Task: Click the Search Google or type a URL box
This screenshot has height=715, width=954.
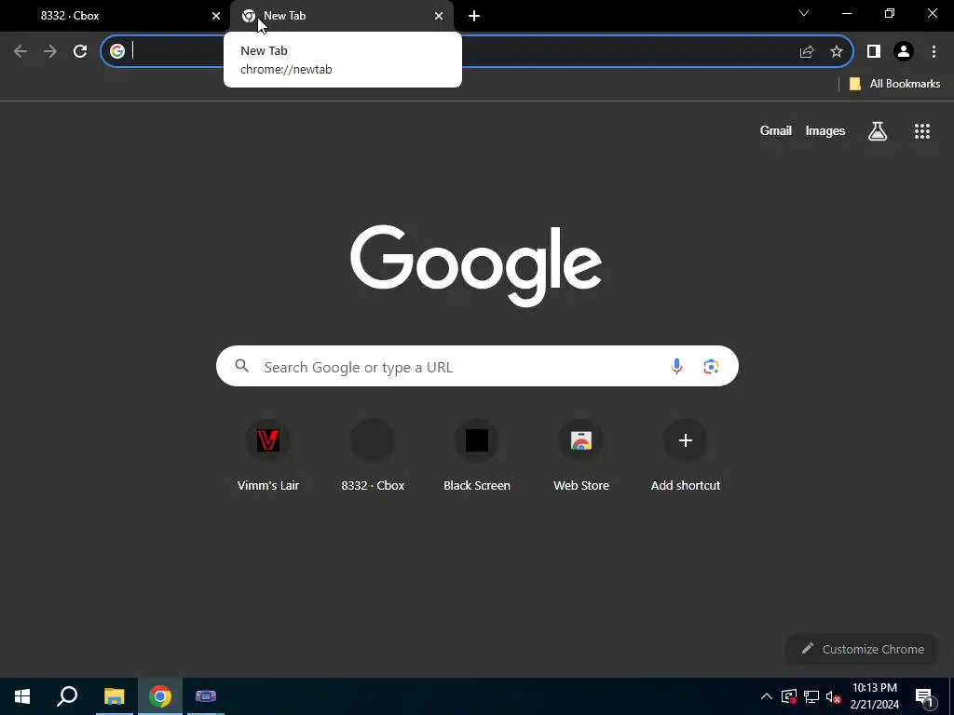Action: (x=477, y=366)
